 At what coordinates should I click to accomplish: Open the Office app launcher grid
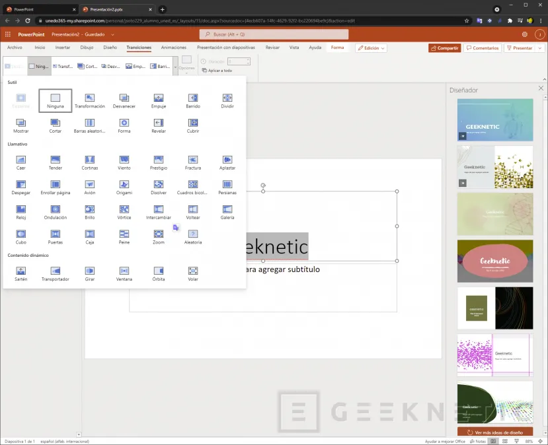coord(8,34)
